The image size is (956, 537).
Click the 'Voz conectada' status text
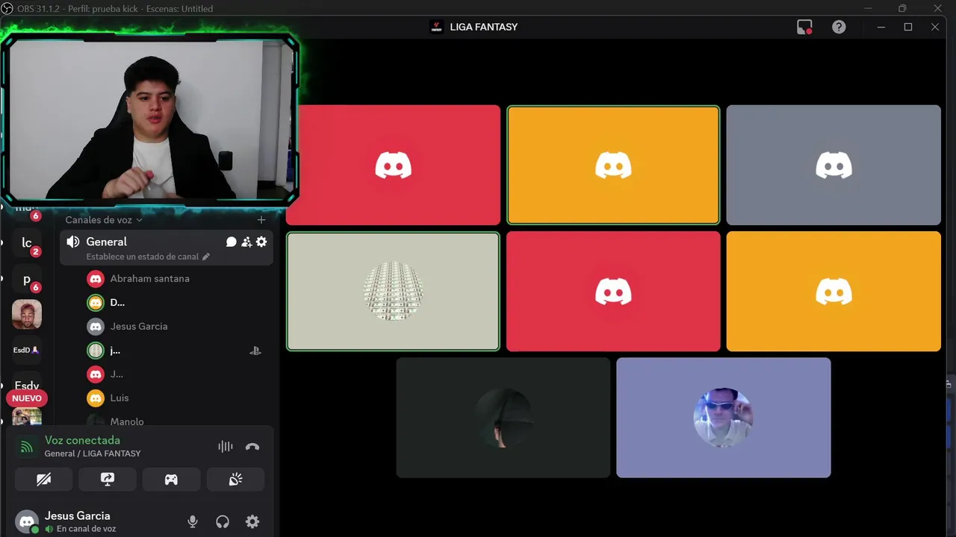click(x=82, y=440)
